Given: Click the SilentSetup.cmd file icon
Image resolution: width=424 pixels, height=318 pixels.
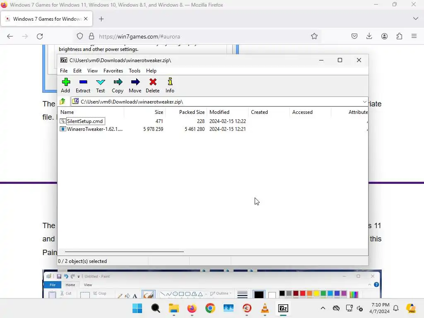Looking at the screenshot, I should click(63, 121).
